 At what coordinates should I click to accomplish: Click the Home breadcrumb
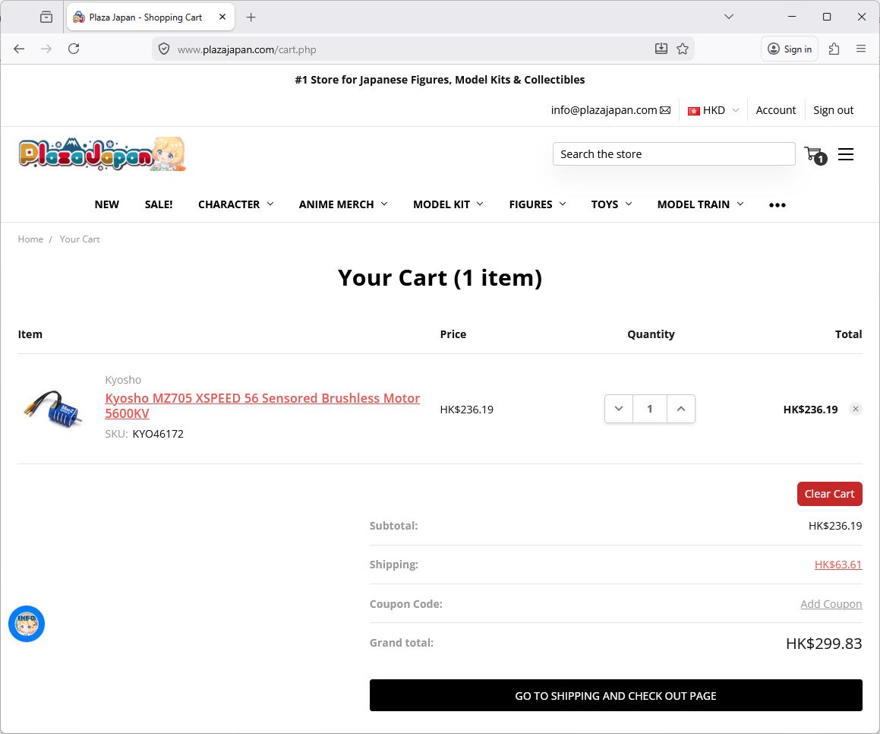30,239
